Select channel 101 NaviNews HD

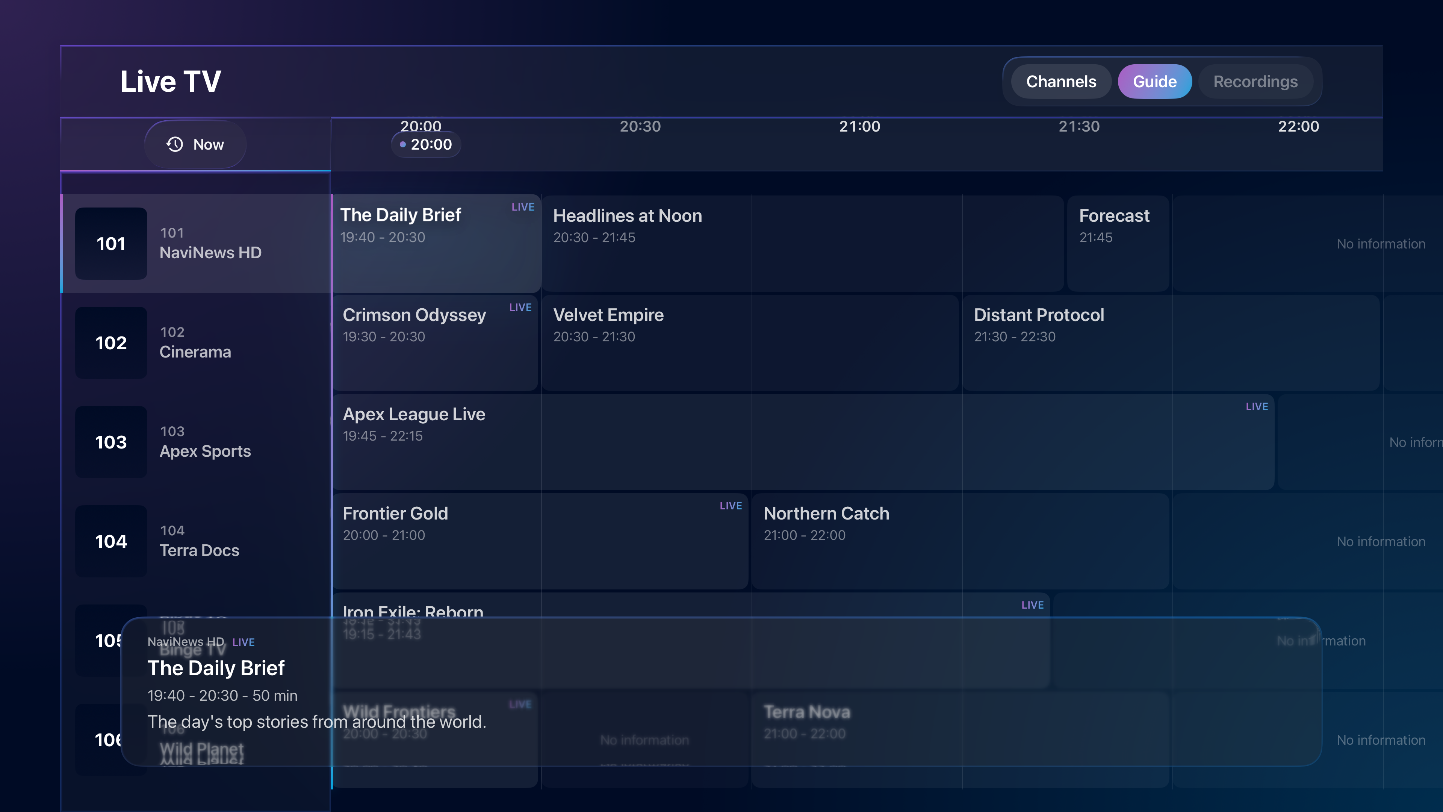pos(195,244)
